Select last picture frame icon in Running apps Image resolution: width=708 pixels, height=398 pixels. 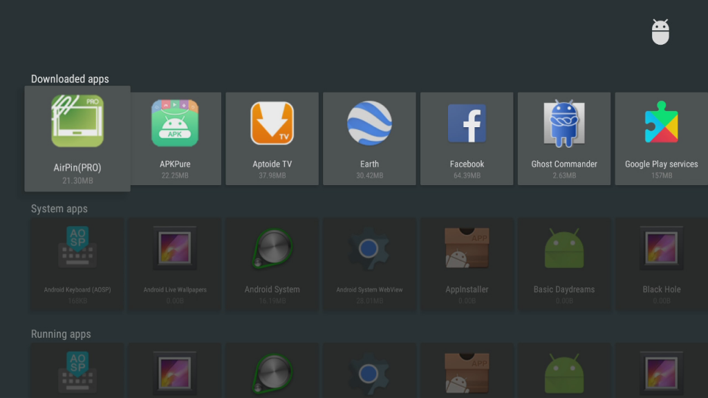tap(662, 372)
